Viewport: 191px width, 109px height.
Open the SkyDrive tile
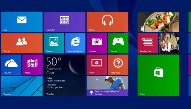pyautogui.click(x=11, y=65)
